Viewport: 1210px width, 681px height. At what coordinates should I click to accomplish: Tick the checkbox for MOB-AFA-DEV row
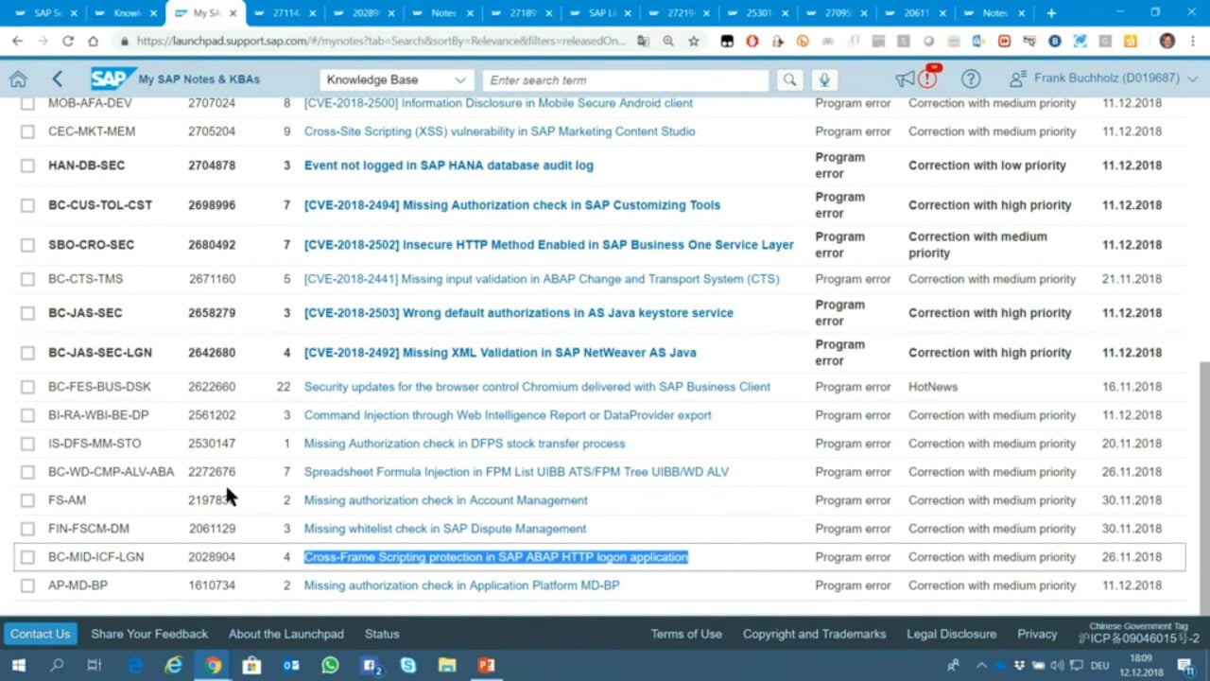27,103
